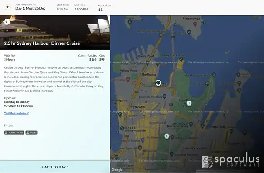Screen dimensions: 264x173
Task: Click map marker numbered 1 near Hyde Park
Action: click(x=166, y=136)
